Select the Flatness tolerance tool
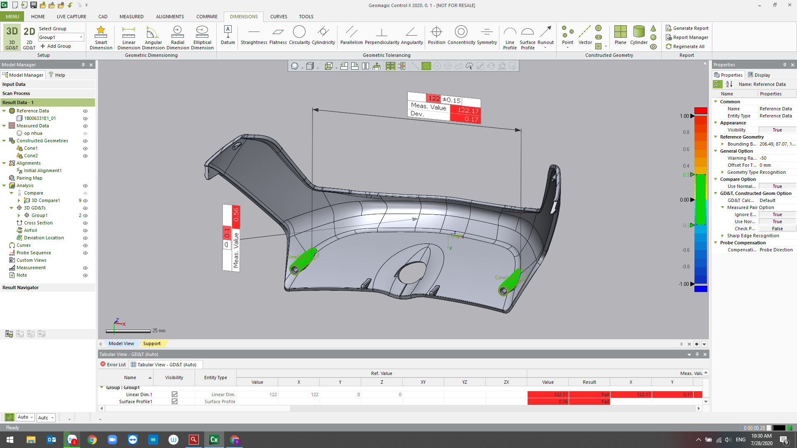 tap(278, 35)
